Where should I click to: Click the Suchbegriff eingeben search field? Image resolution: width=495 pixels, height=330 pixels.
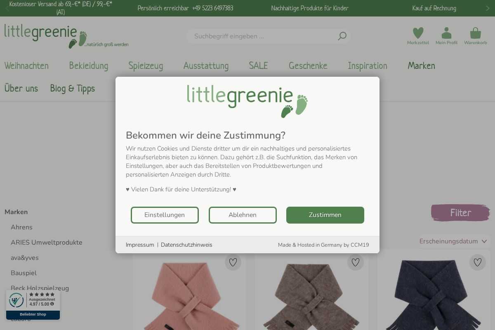point(264,36)
